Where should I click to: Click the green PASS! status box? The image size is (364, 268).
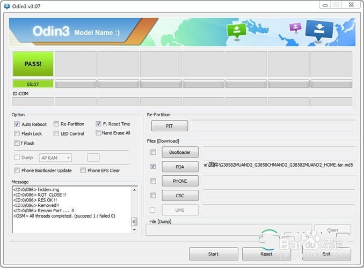(x=33, y=64)
